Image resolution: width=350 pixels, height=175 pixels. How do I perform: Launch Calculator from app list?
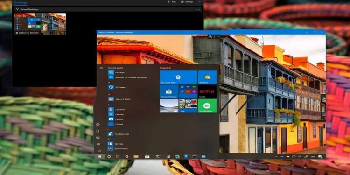[x=117, y=110]
